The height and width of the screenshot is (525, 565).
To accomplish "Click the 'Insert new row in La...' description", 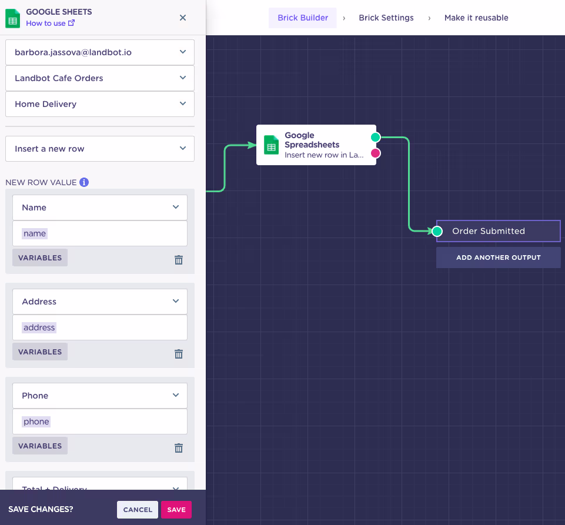I will 324,155.
